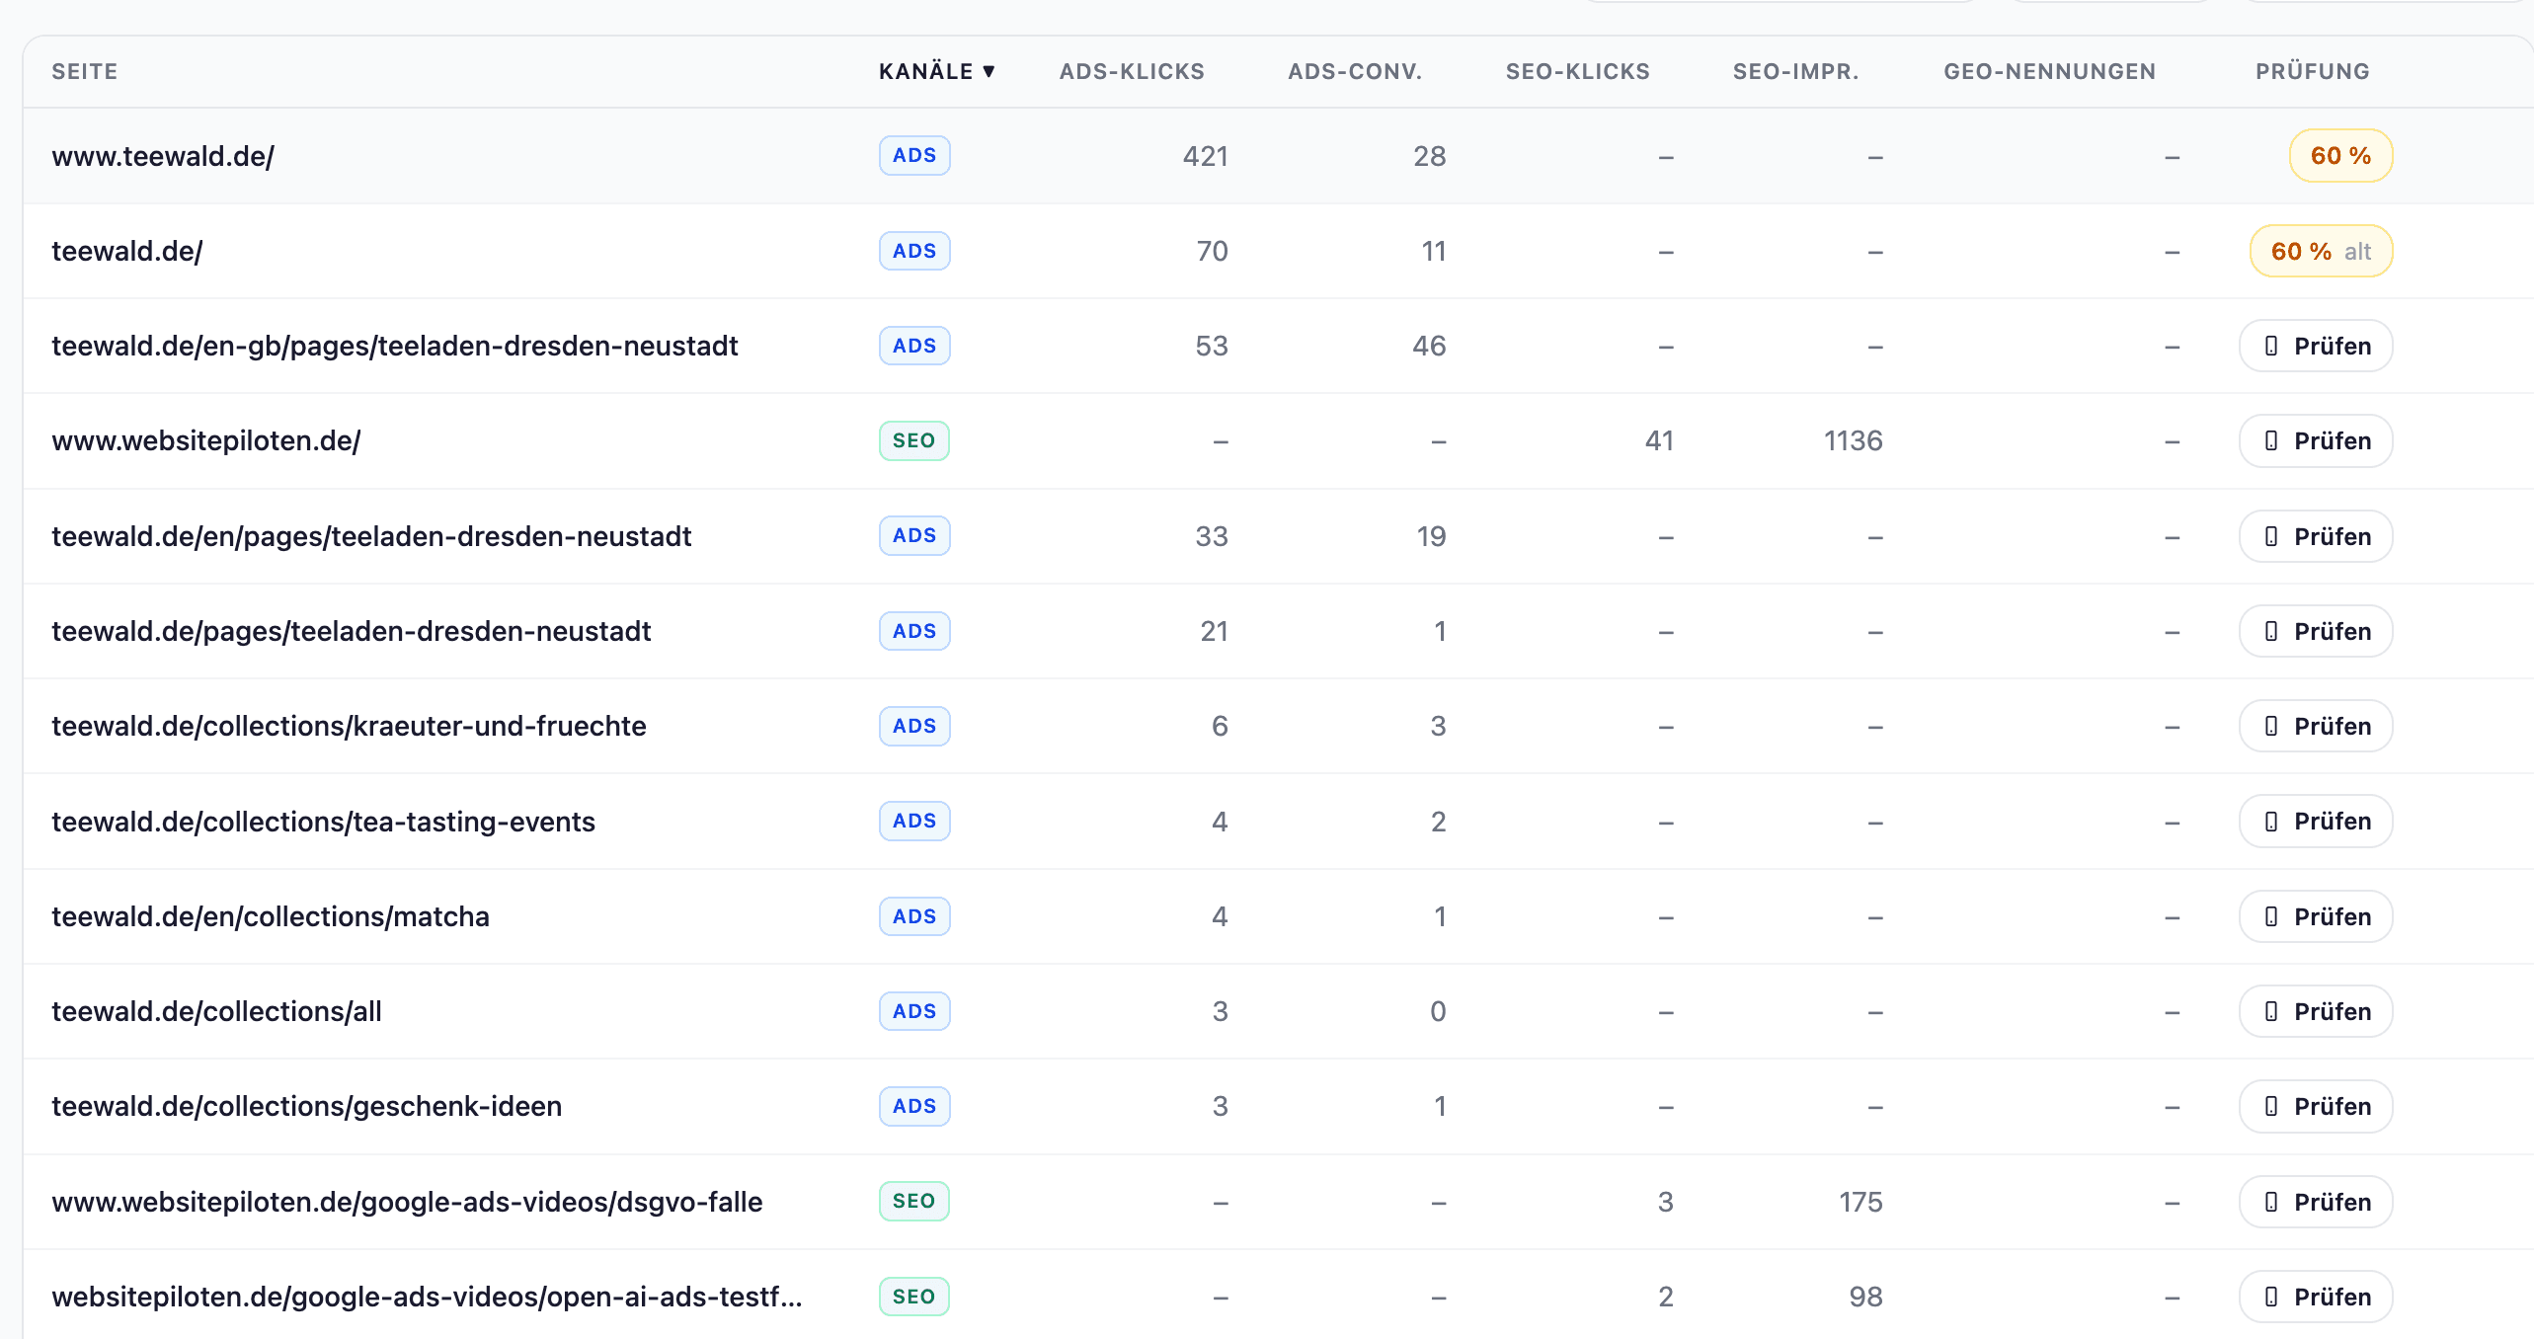Click Prüfen for dsgvo-falle page

2316,1202
